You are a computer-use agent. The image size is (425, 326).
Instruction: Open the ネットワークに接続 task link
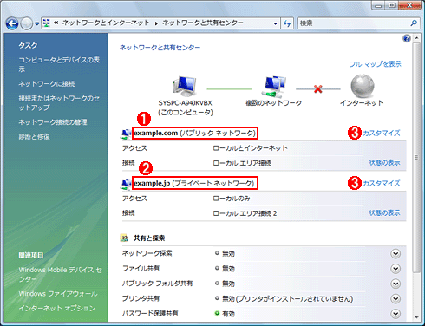click(47, 84)
